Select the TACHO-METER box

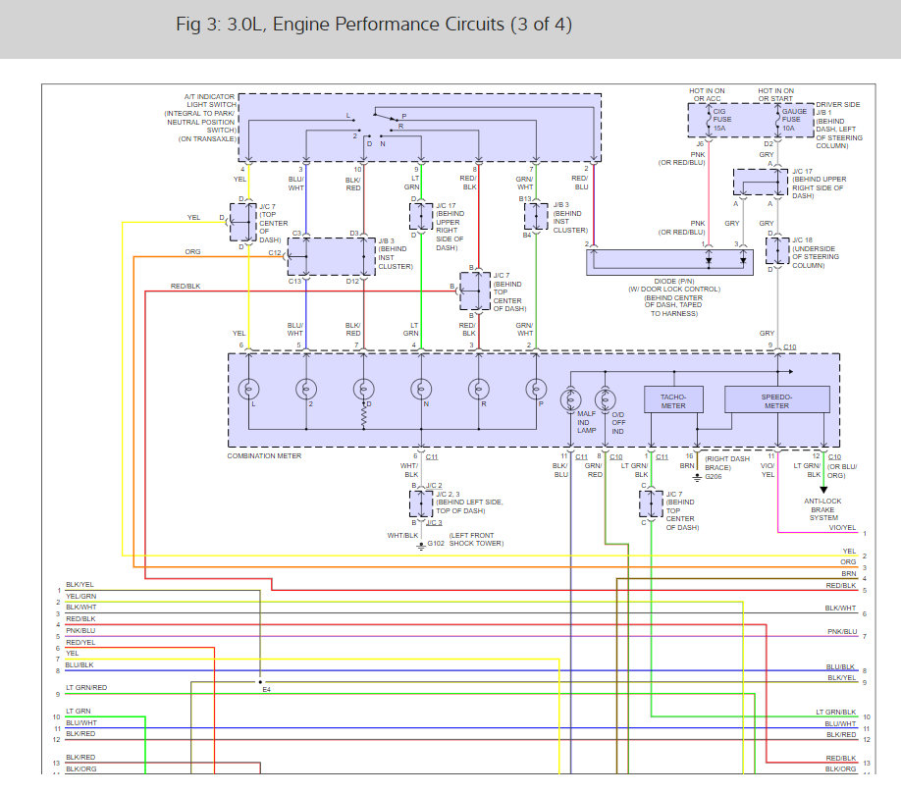[673, 399]
